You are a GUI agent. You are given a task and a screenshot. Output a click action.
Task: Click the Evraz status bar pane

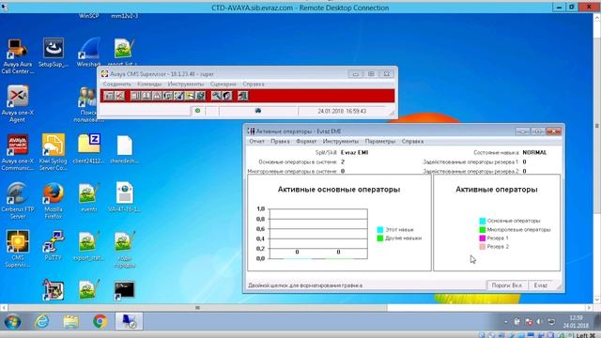pos(541,285)
